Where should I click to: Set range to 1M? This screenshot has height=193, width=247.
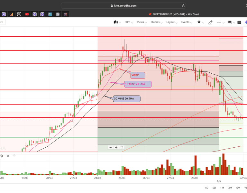[x=222, y=188]
